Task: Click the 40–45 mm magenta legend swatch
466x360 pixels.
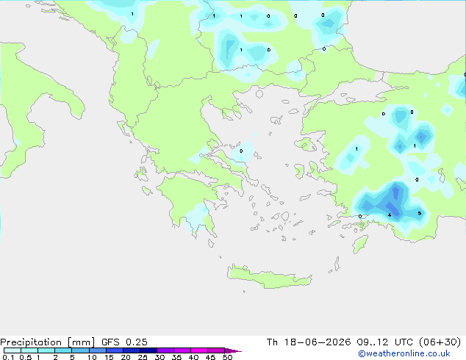Action: click(199, 350)
